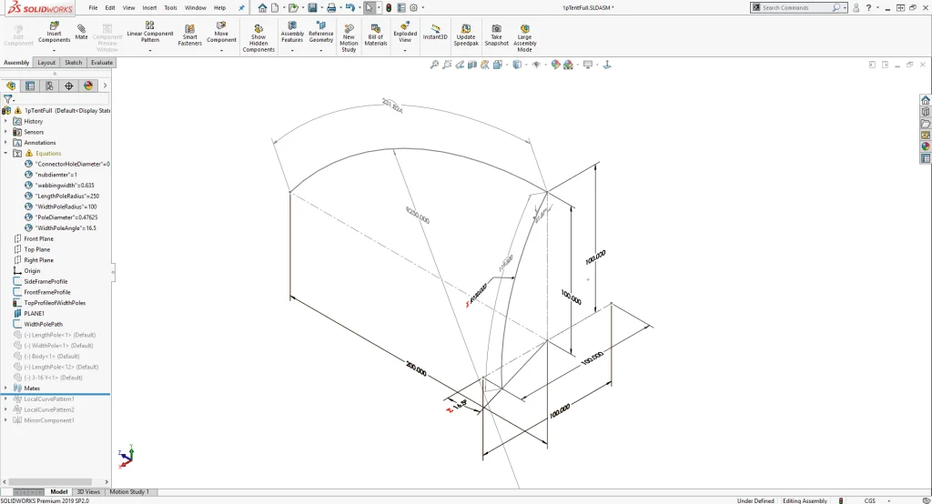
Task: Click the Save icon in the title bar
Action: click(x=312, y=7)
